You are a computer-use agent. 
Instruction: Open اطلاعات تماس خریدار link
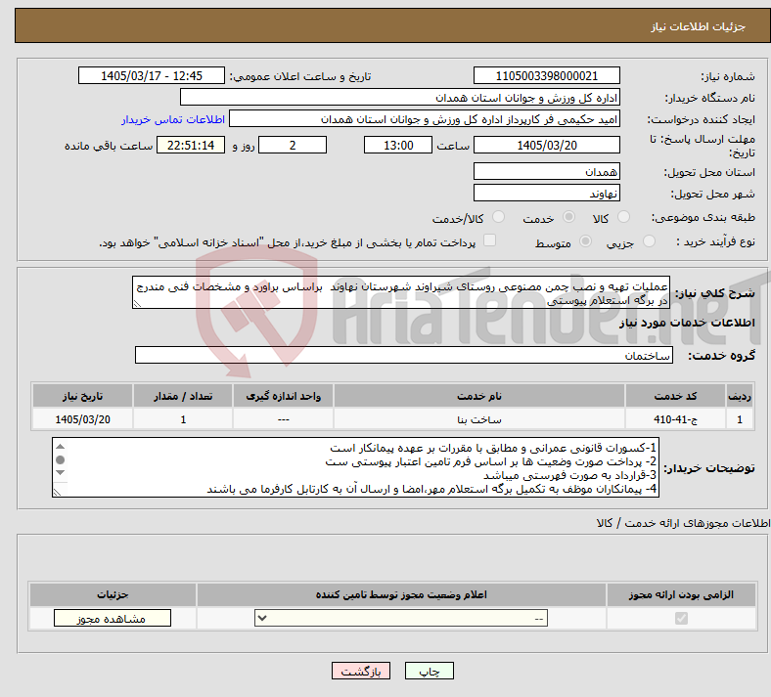[173, 119]
